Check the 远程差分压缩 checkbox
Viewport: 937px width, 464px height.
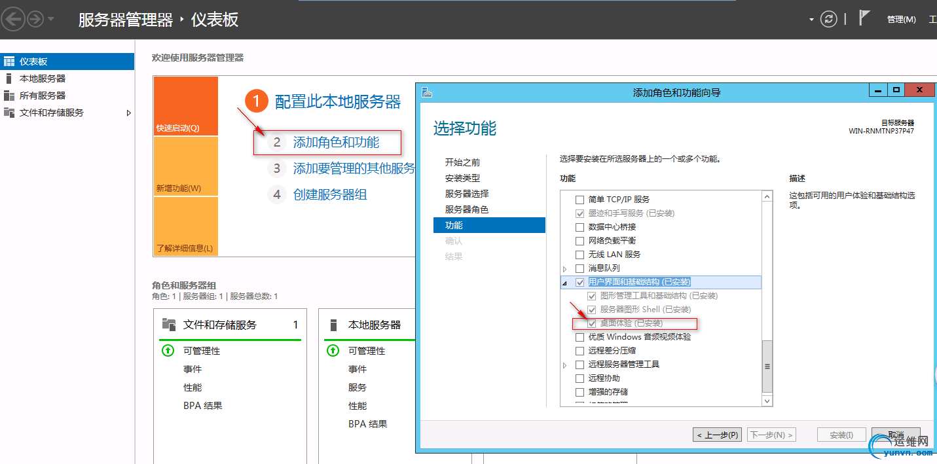pyautogui.click(x=579, y=351)
